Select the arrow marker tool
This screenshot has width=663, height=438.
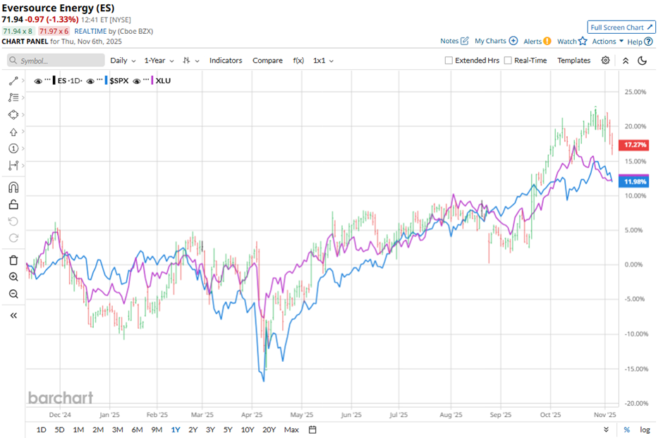pyautogui.click(x=13, y=132)
